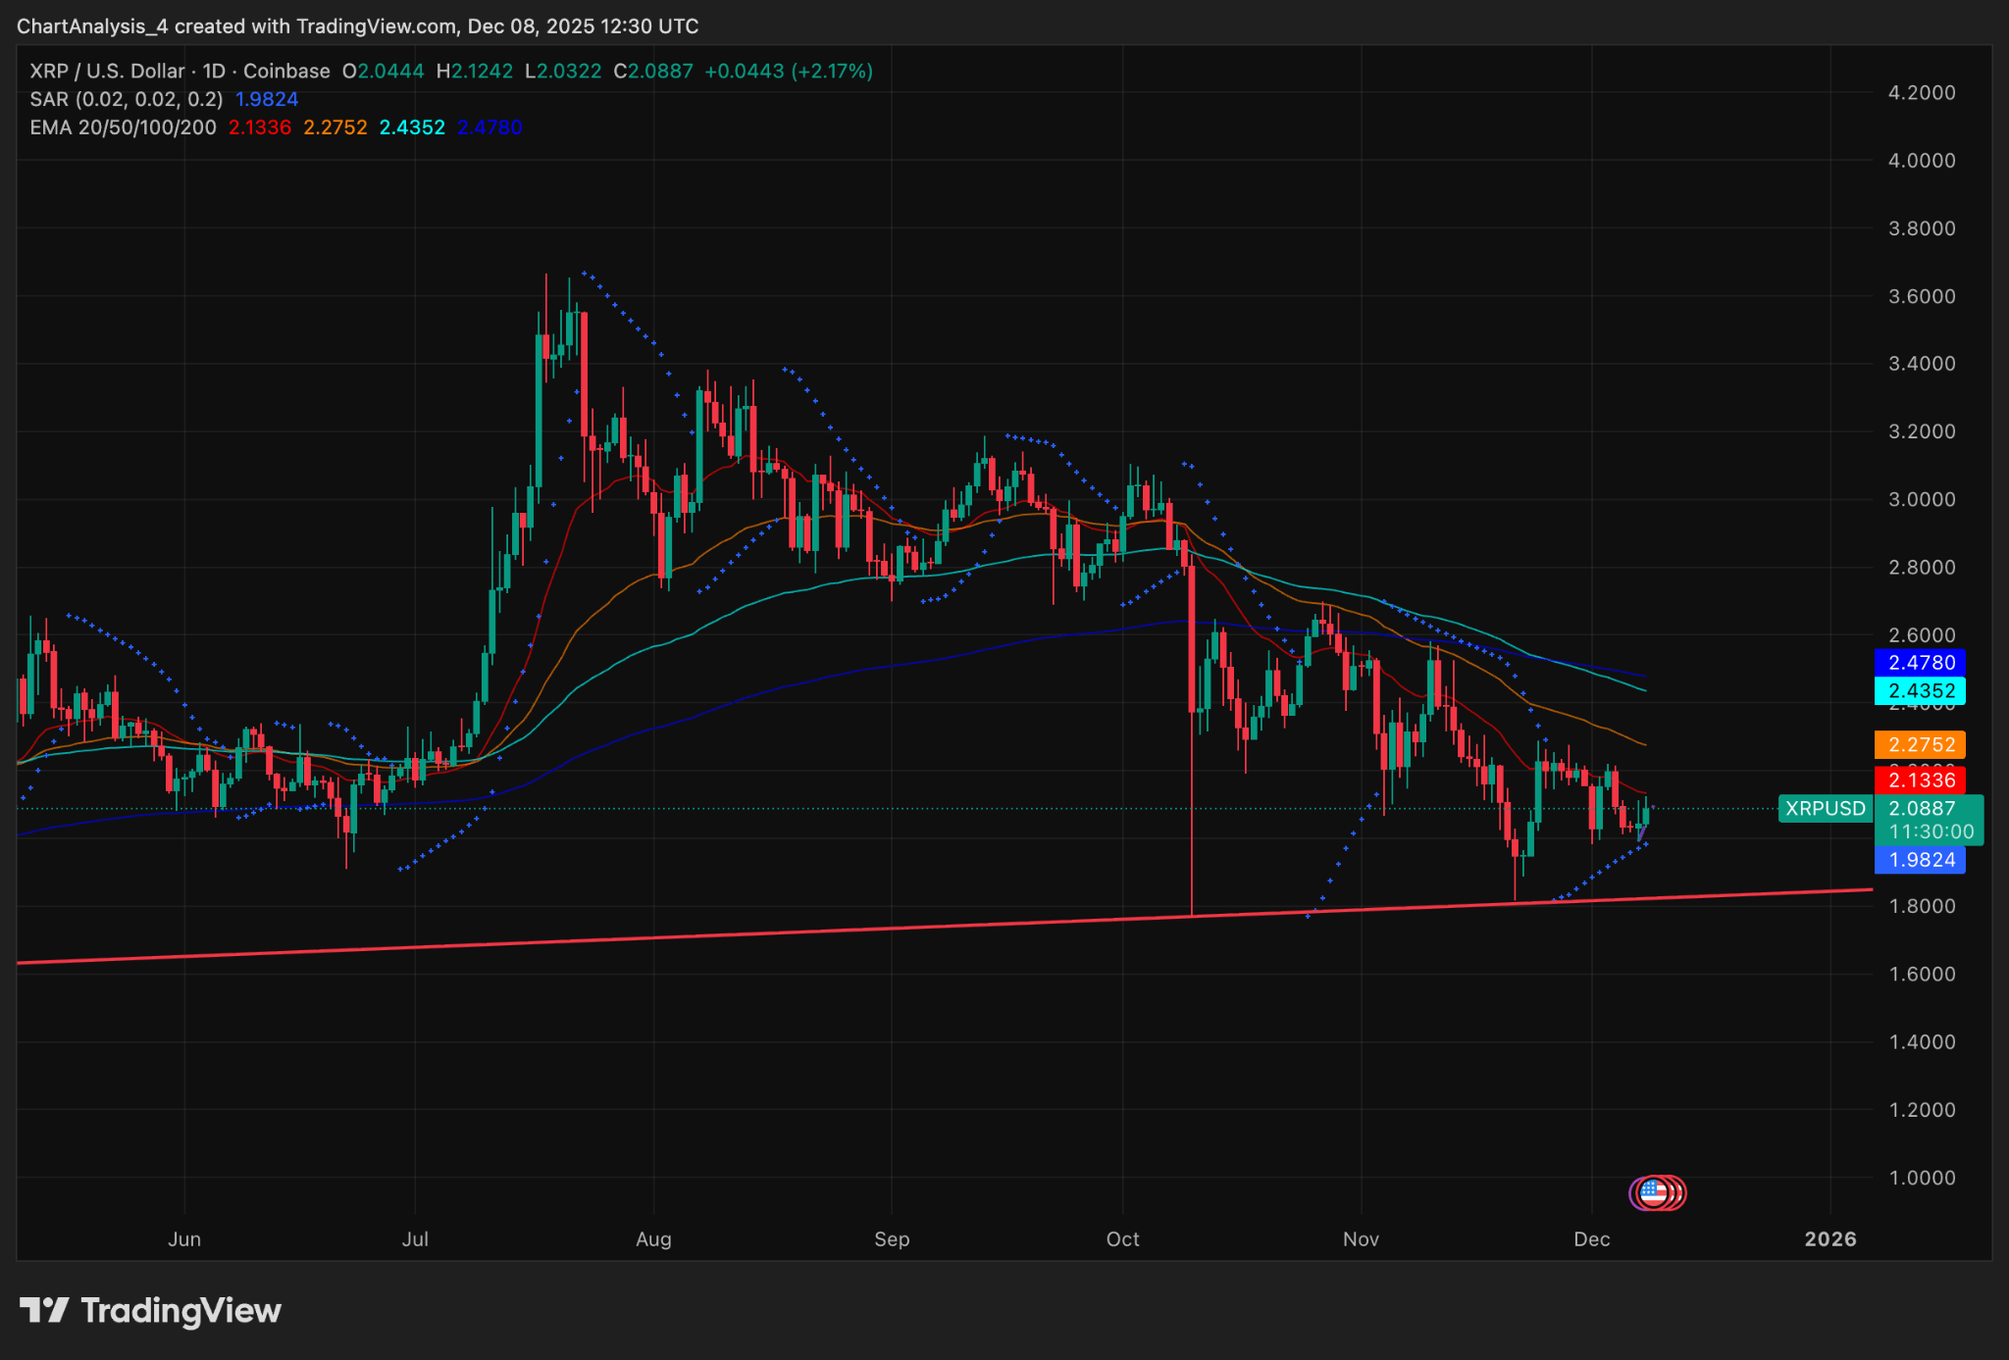The width and height of the screenshot is (2009, 1360).
Task: Click the Dec label on the time axis
Action: click(1592, 1239)
